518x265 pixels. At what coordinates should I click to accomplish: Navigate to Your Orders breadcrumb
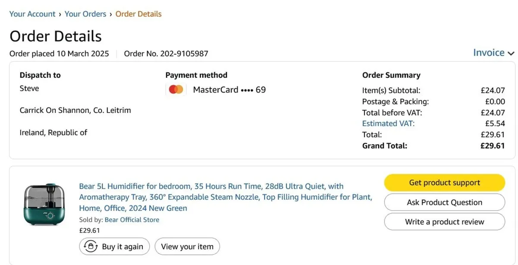(x=85, y=14)
